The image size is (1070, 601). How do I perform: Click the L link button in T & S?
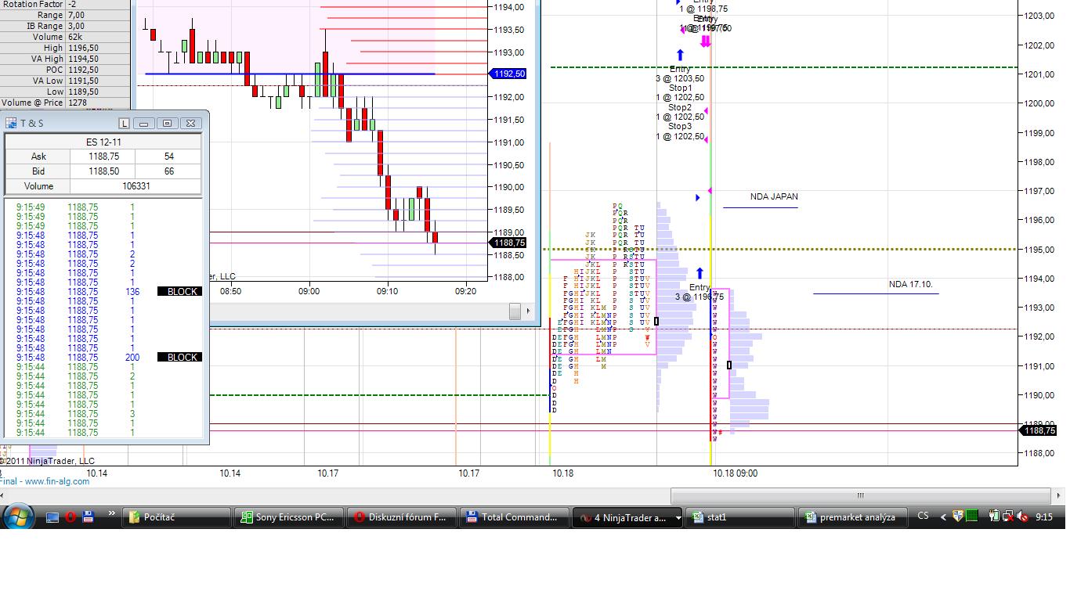124,123
